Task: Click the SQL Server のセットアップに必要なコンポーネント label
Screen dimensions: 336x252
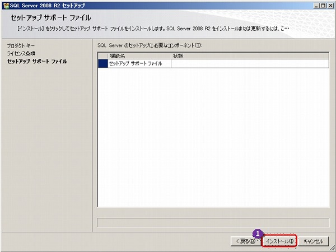Action: point(150,45)
